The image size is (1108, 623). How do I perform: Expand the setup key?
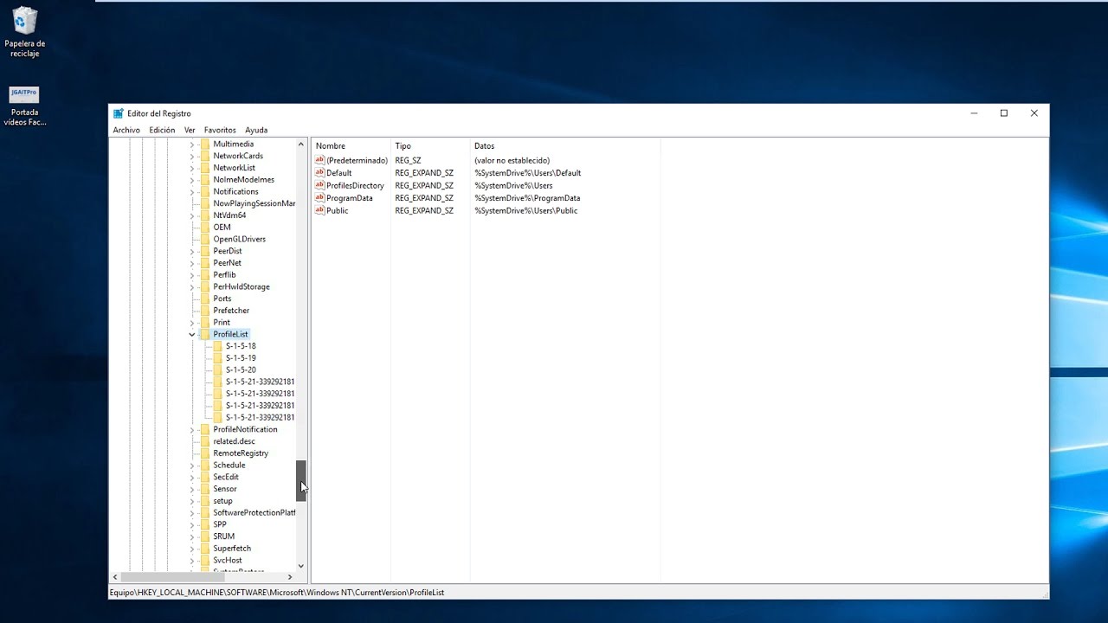[x=192, y=501]
